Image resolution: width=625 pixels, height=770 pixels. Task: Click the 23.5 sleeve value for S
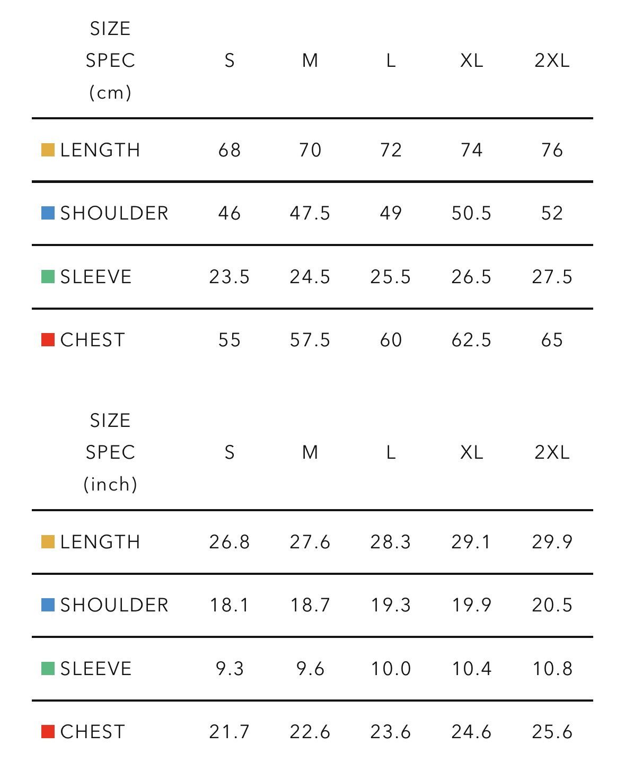(x=229, y=277)
